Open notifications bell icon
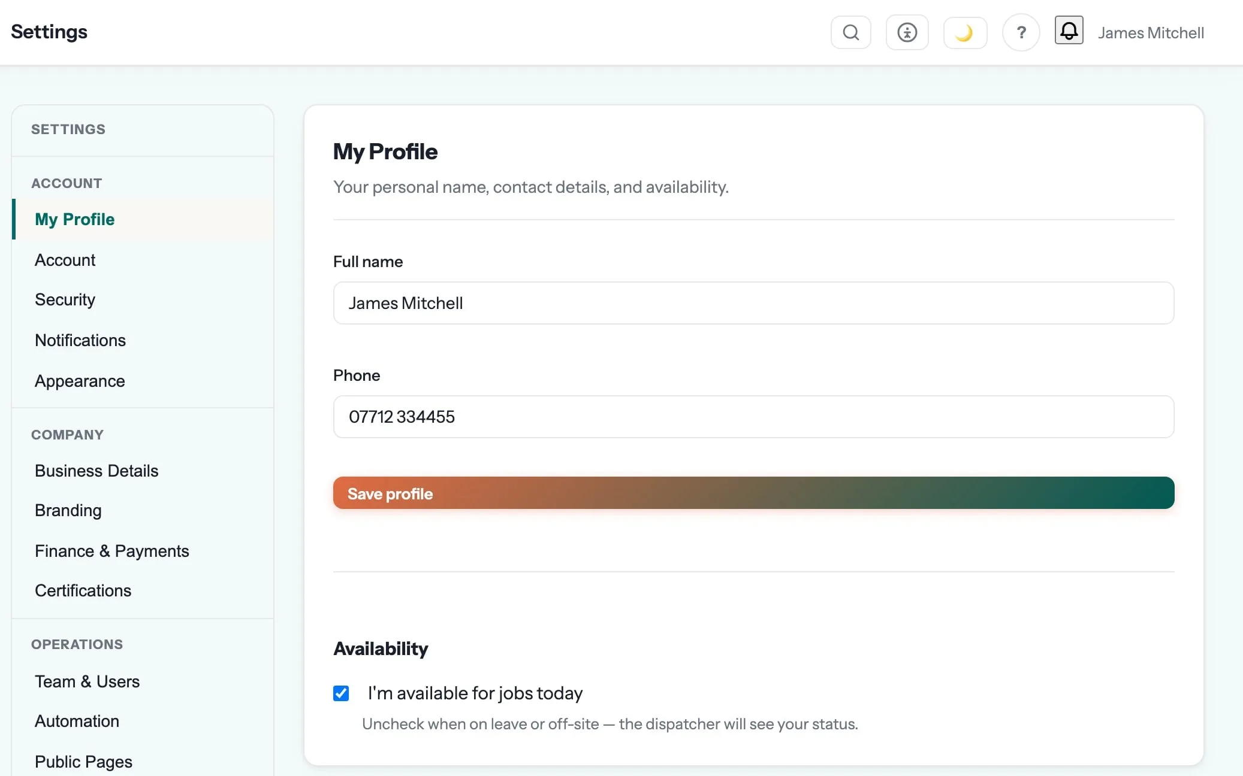1243x776 pixels. click(1069, 30)
